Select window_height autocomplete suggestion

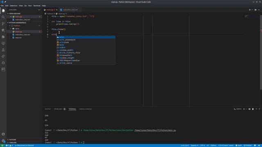(x=86, y=58)
